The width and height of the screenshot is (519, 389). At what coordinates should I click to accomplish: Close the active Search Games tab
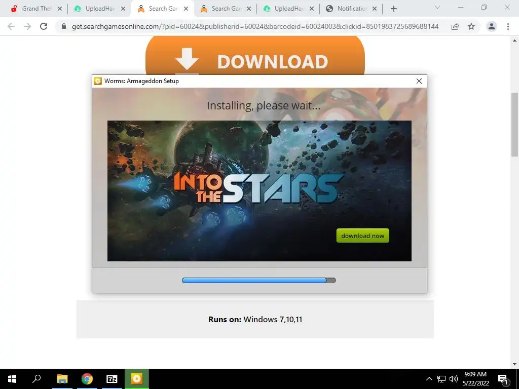(186, 9)
